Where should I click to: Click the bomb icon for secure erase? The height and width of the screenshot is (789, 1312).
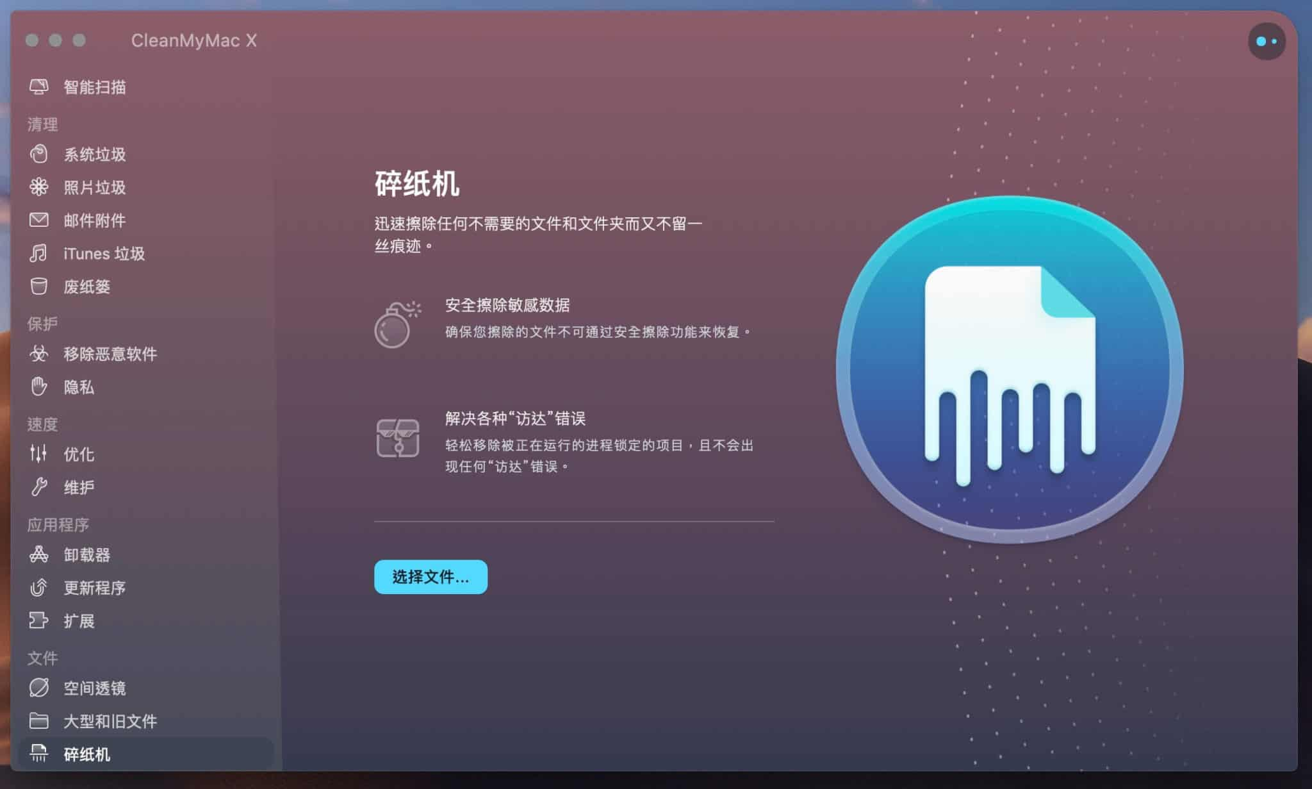397,324
